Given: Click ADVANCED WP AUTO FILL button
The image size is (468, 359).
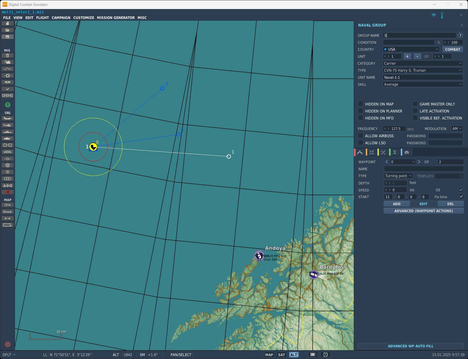Looking at the screenshot, I should click(410, 346).
